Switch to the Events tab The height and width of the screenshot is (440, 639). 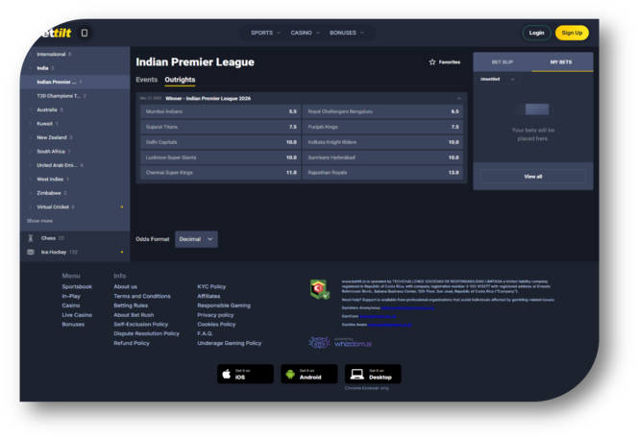point(146,80)
